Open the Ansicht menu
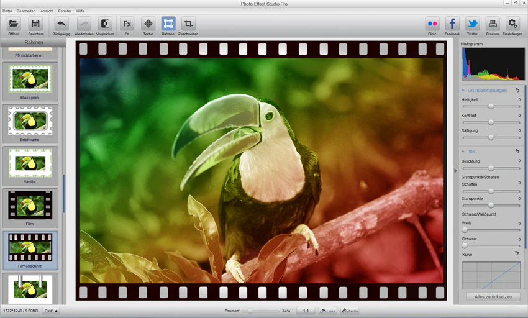The width and height of the screenshot is (528, 318). [47, 11]
